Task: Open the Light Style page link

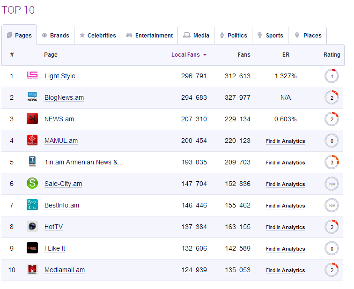Action: pos(60,76)
